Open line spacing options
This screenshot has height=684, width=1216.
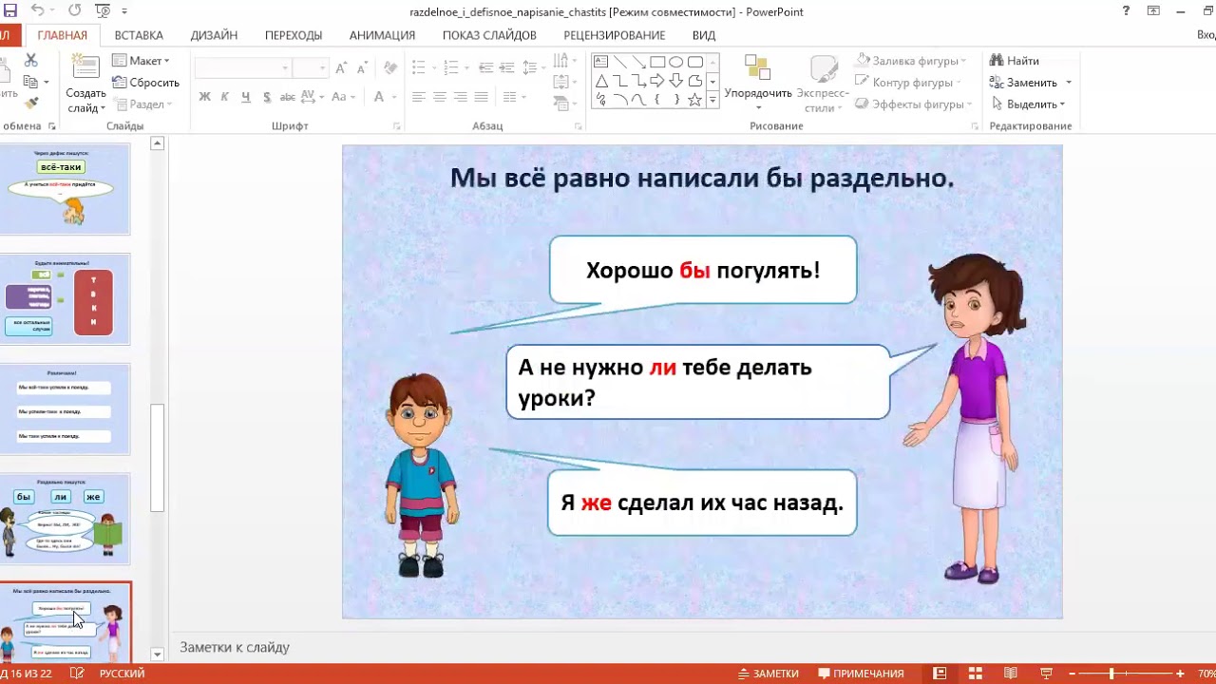(x=534, y=67)
